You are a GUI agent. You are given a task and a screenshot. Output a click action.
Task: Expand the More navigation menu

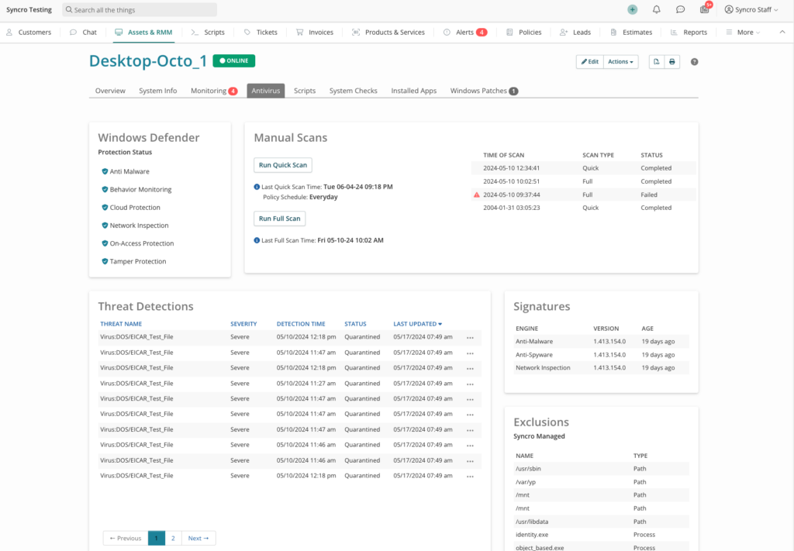(x=744, y=33)
